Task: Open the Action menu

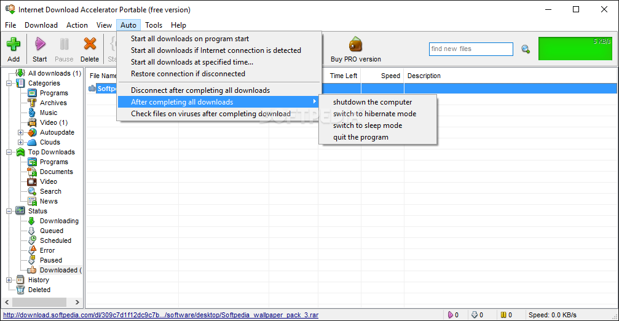Action: 77,25
